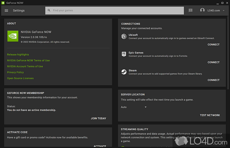Open NVIDIA Account Terms of Use link
The width and height of the screenshot is (230, 148).
coord(25,66)
